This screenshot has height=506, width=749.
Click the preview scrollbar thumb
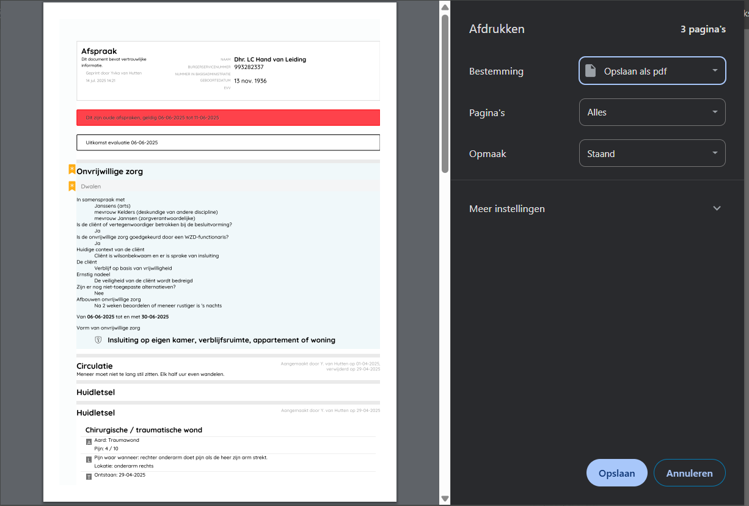[x=445, y=92]
